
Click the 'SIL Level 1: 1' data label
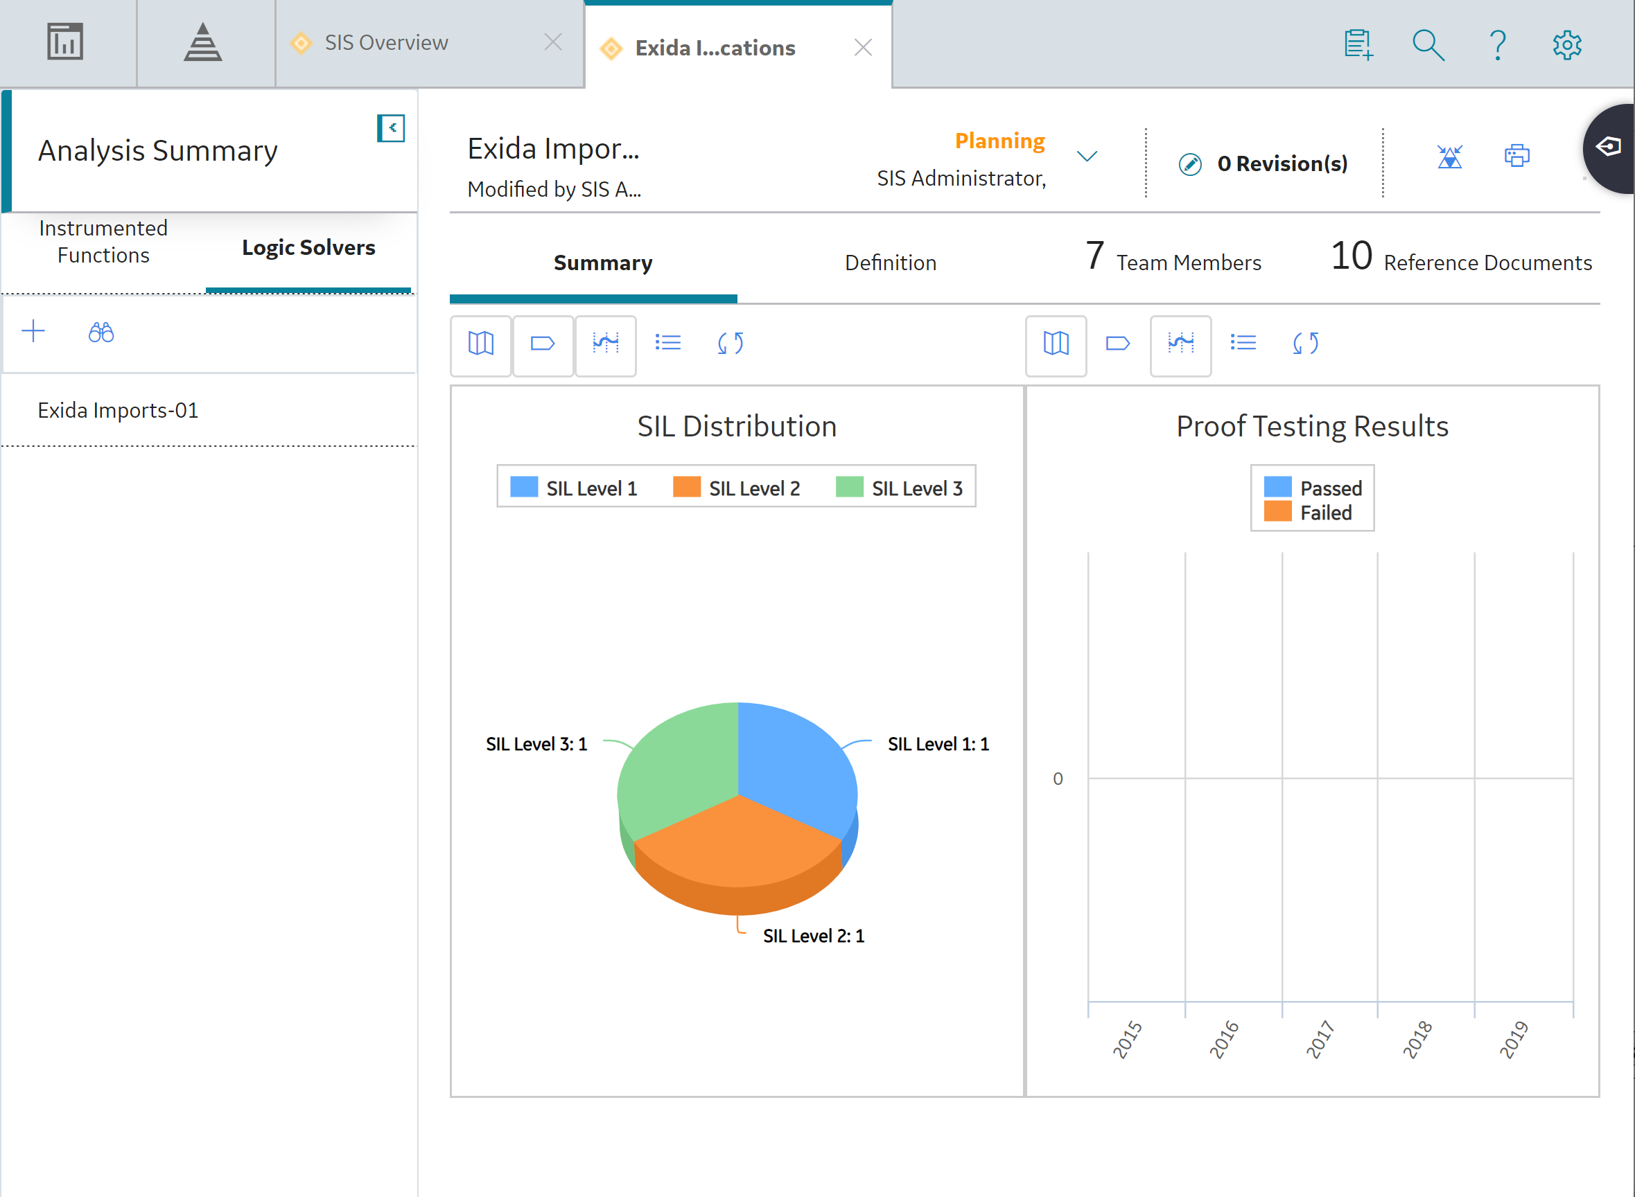pos(938,744)
